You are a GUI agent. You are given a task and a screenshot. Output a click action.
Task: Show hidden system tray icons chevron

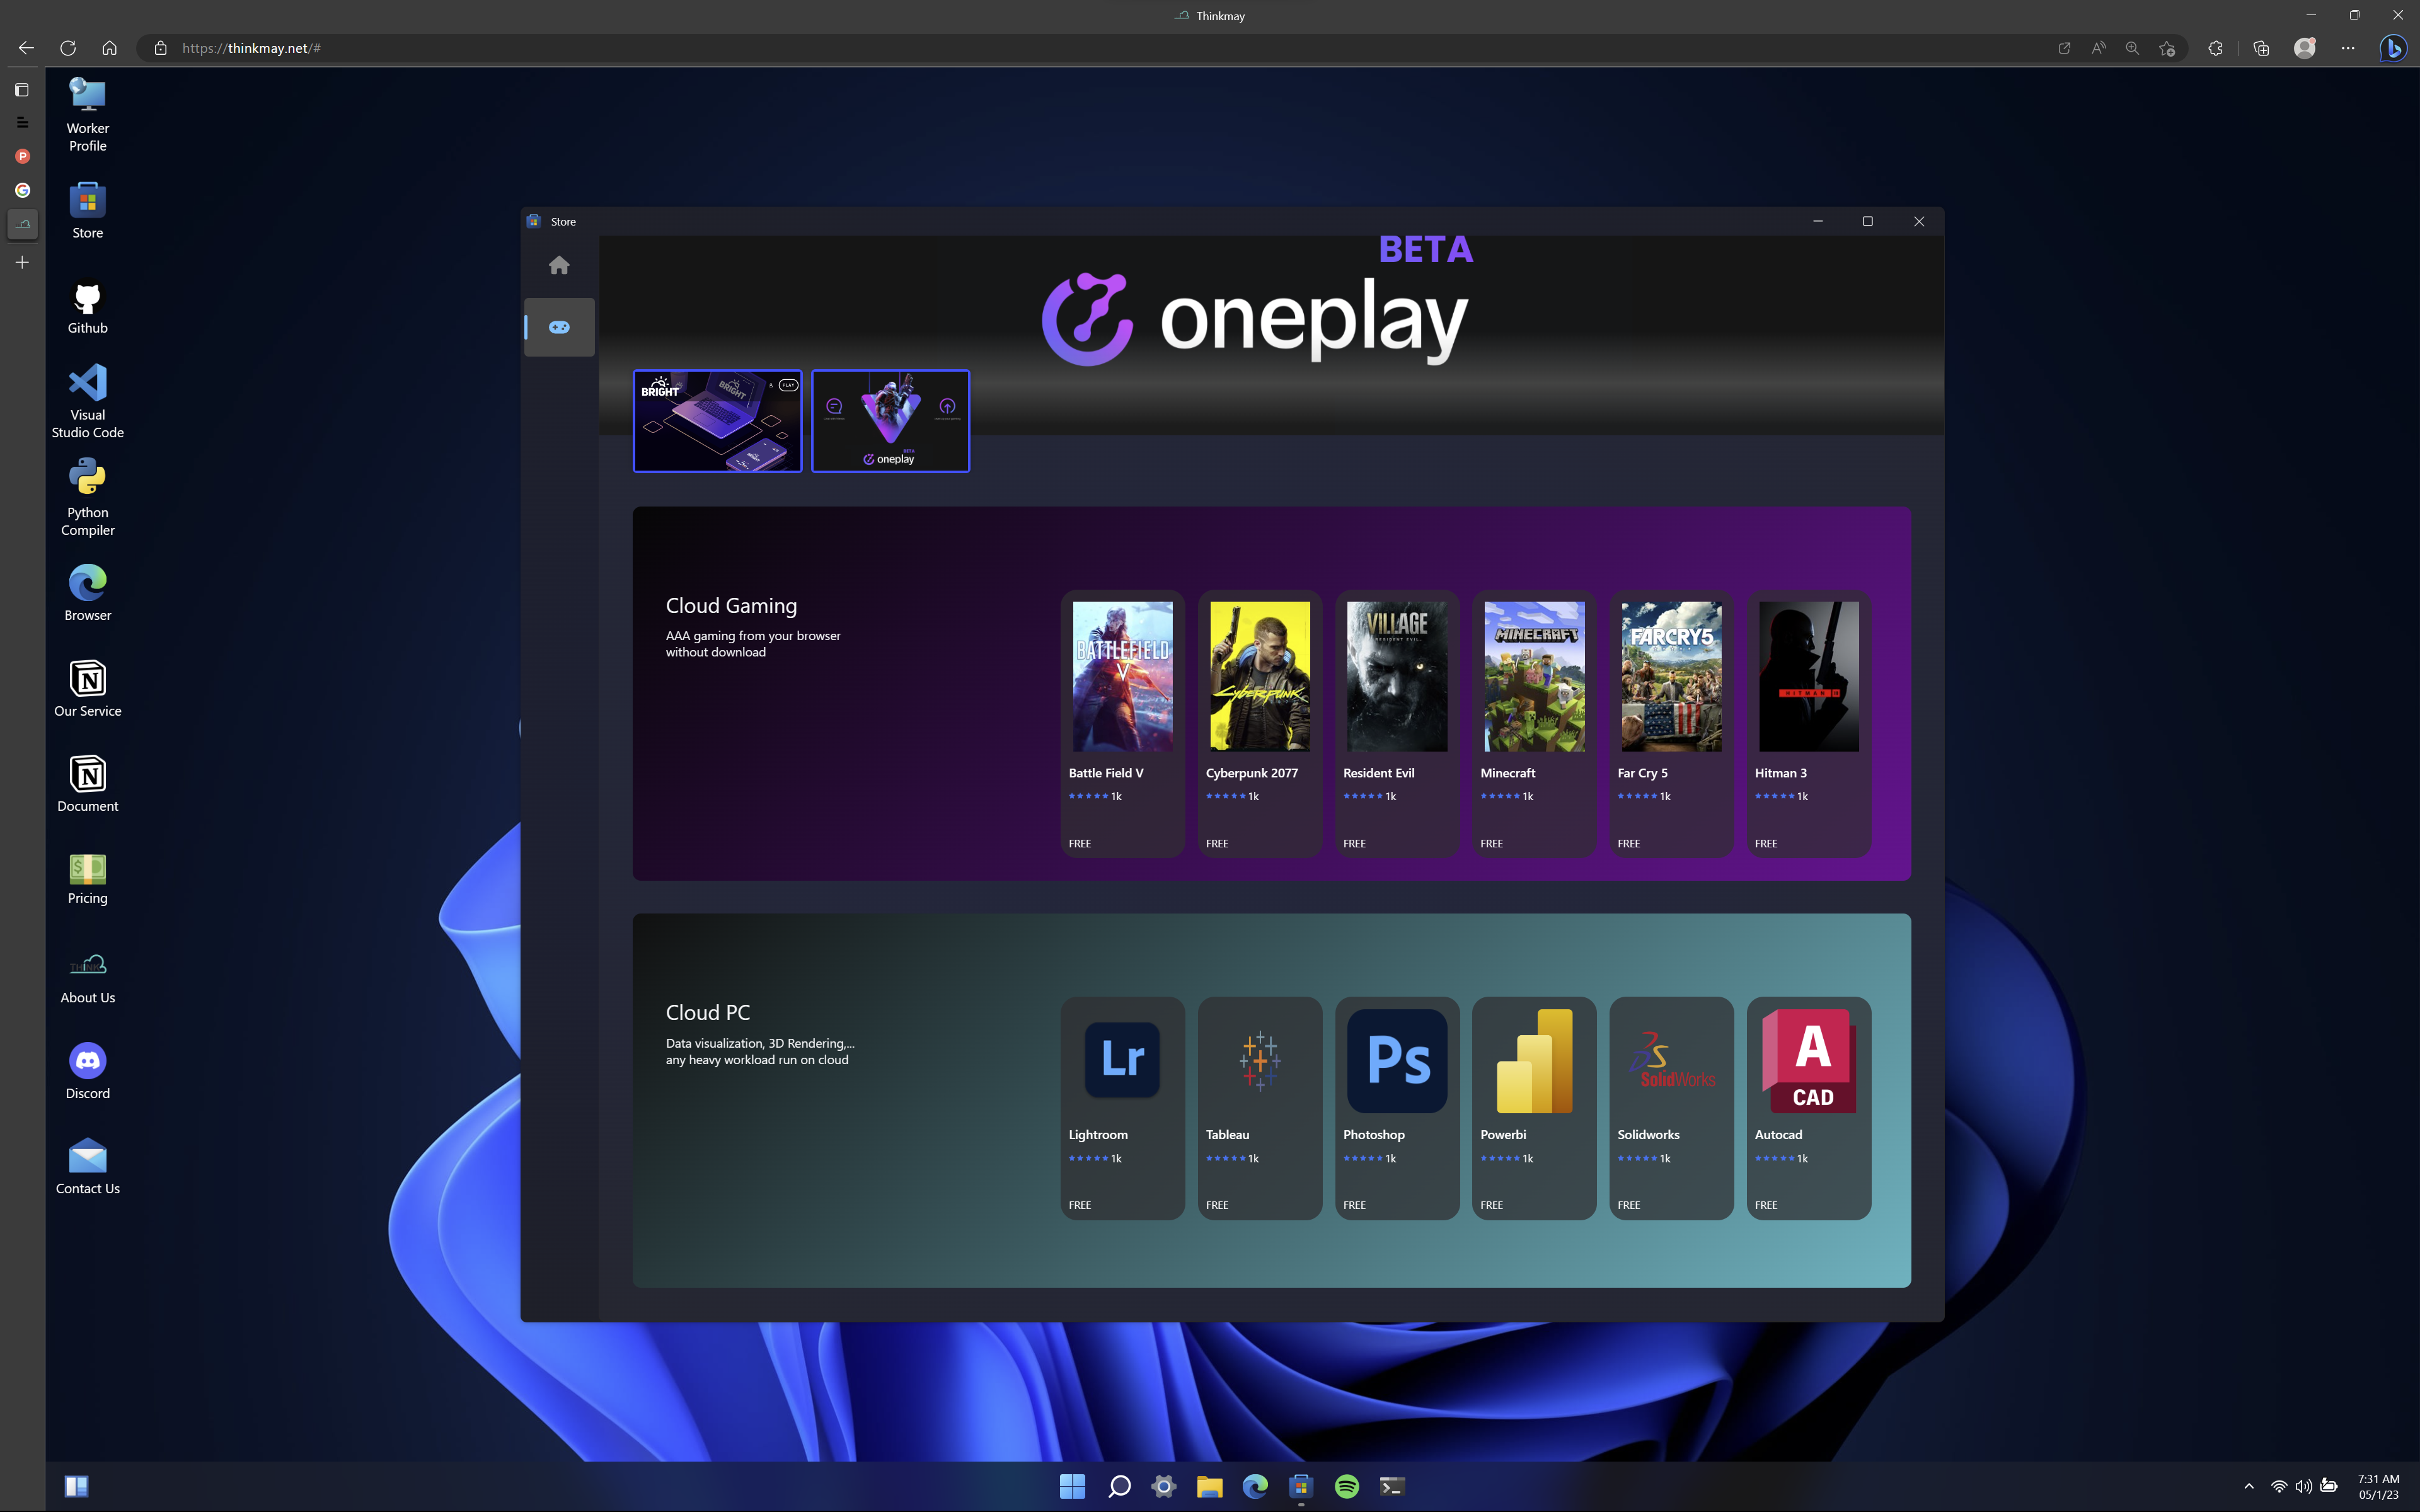2249,1486
